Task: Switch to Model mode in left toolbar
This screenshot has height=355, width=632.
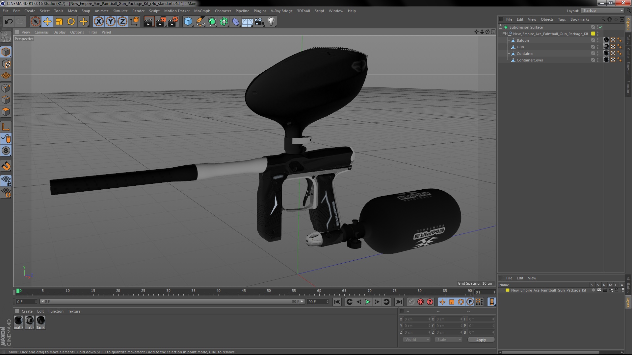Action: 6,52
